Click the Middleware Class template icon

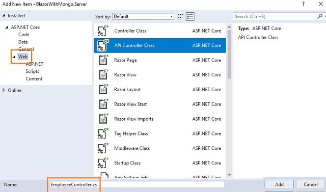point(103,148)
